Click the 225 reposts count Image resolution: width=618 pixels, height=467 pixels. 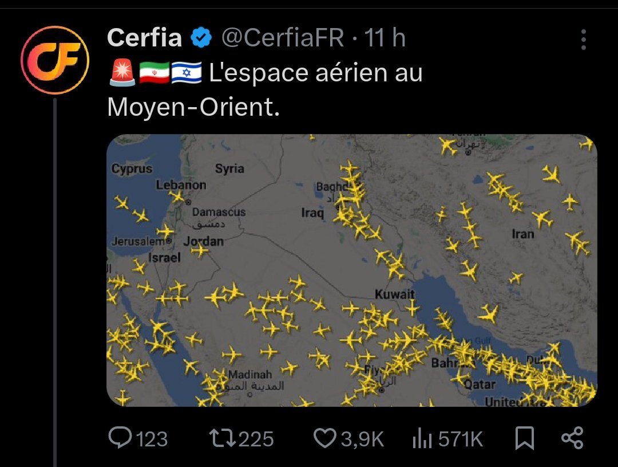click(256, 439)
